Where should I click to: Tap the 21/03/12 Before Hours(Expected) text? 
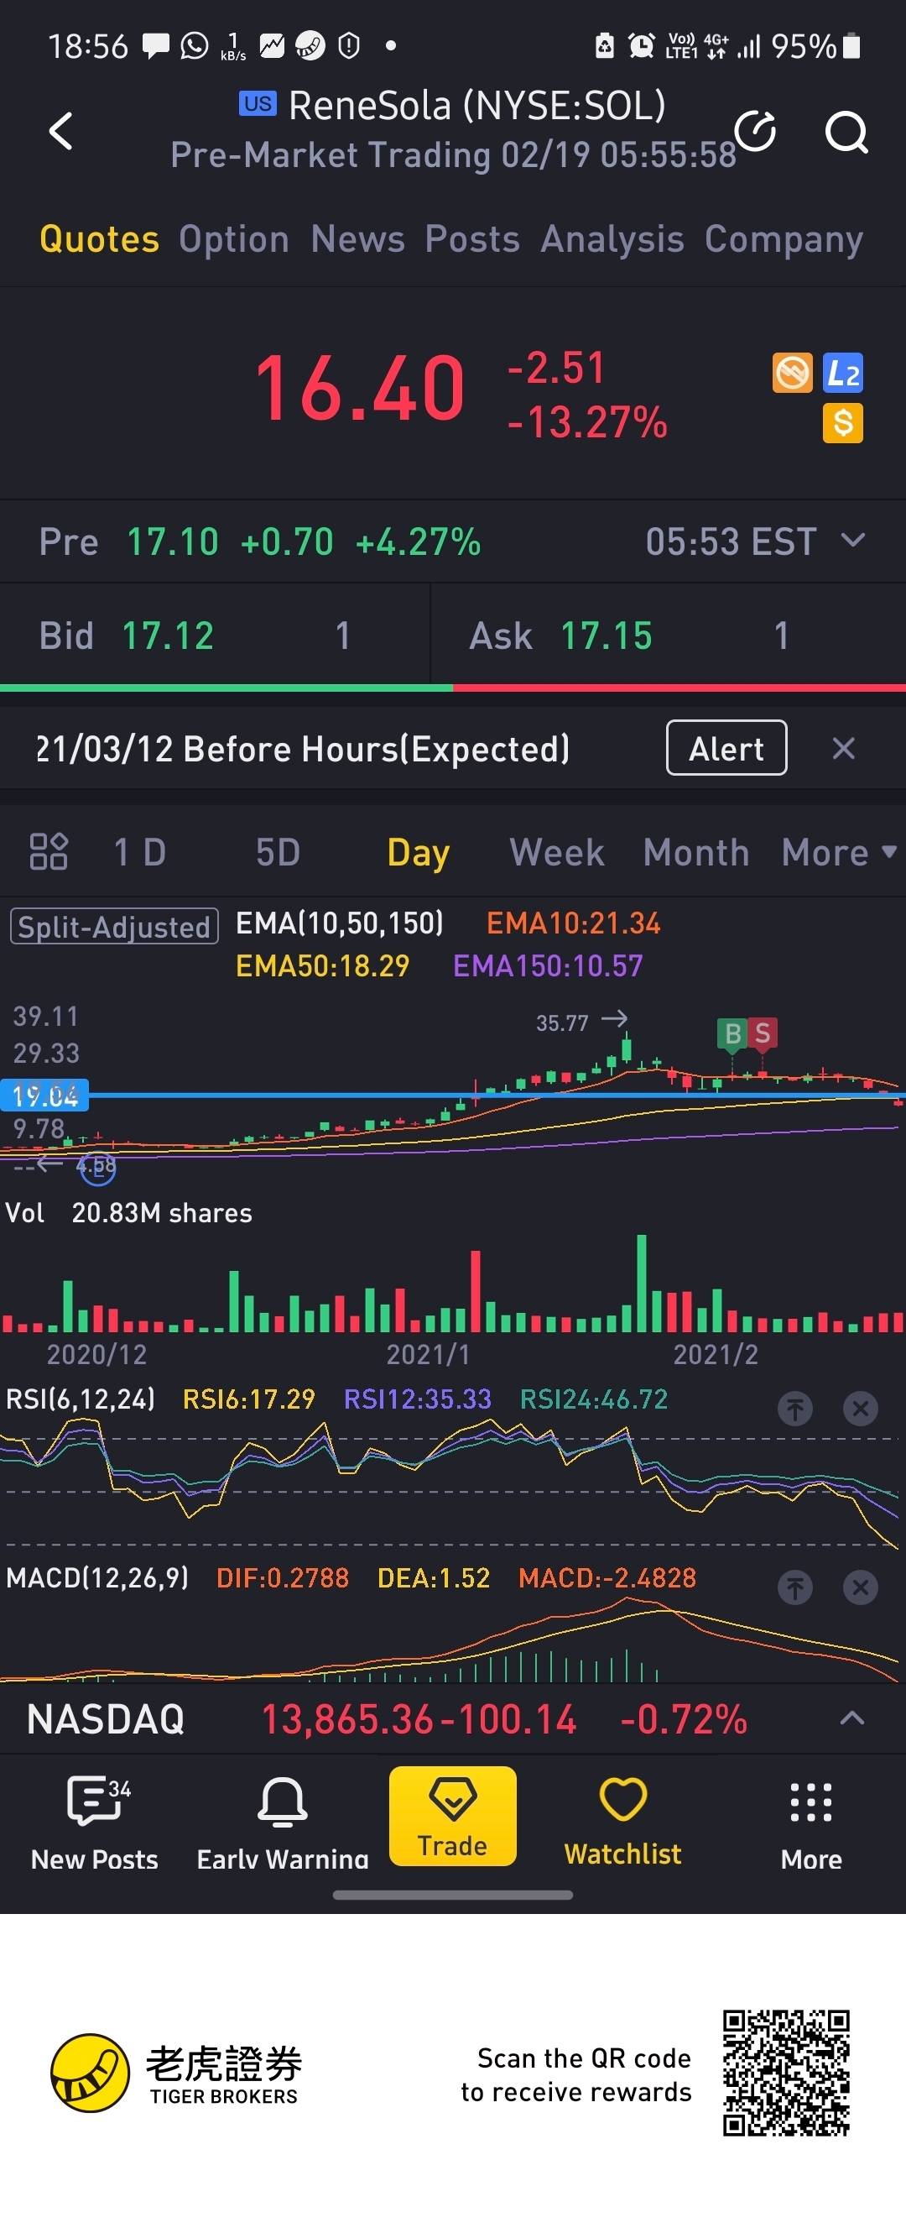303,749
